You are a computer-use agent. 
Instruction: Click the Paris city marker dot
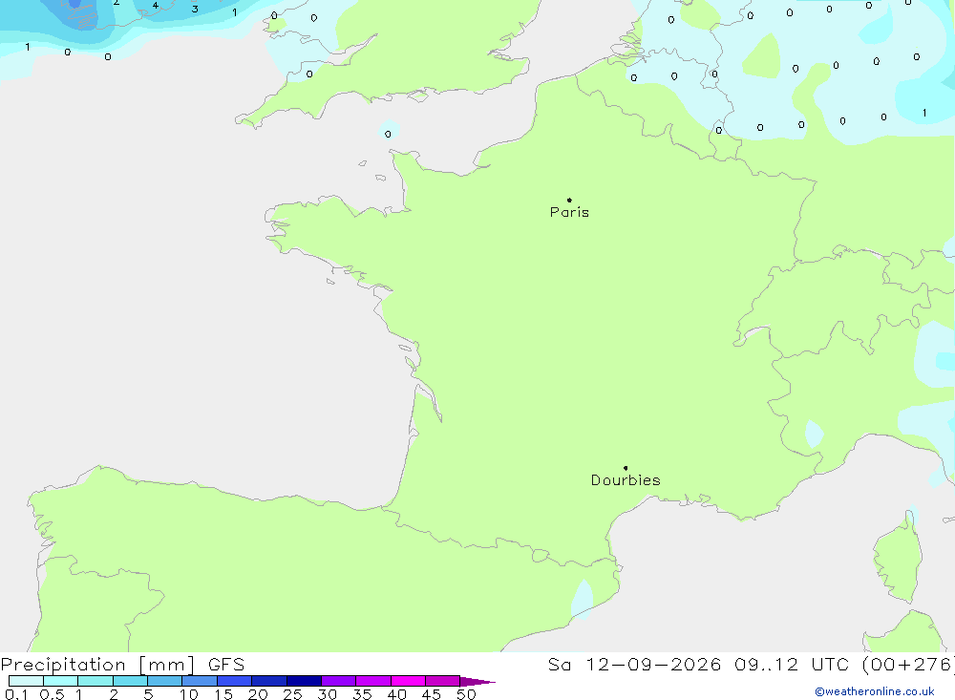(569, 200)
